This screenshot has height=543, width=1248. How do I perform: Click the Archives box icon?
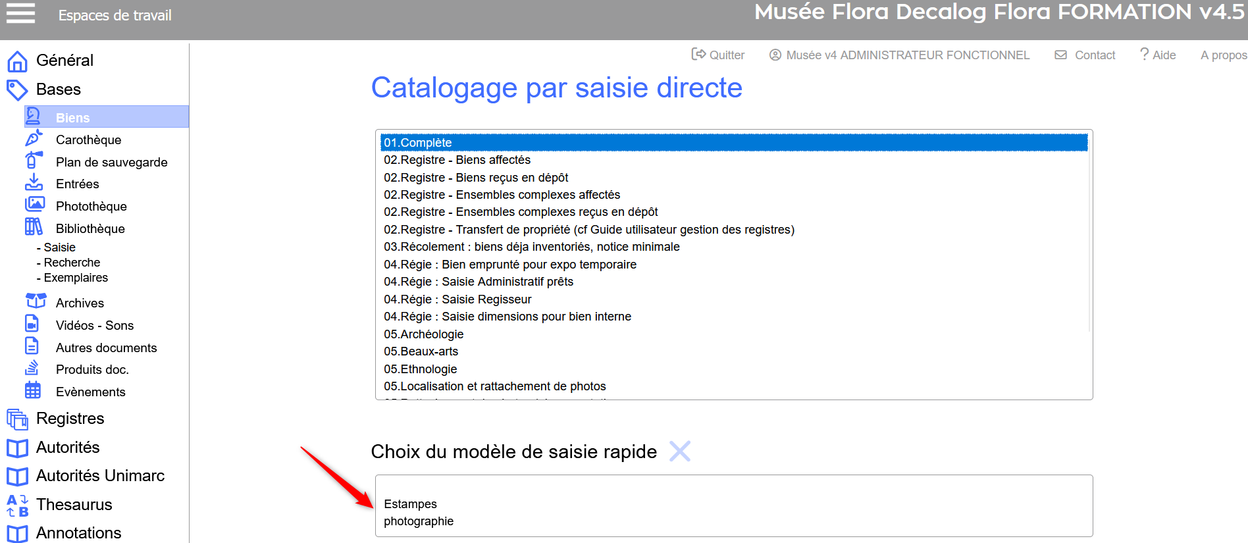click(36, 301)
